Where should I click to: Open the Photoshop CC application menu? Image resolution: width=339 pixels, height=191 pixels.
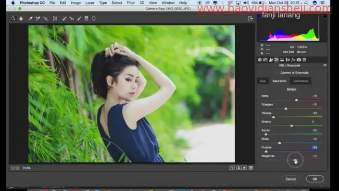32,3
